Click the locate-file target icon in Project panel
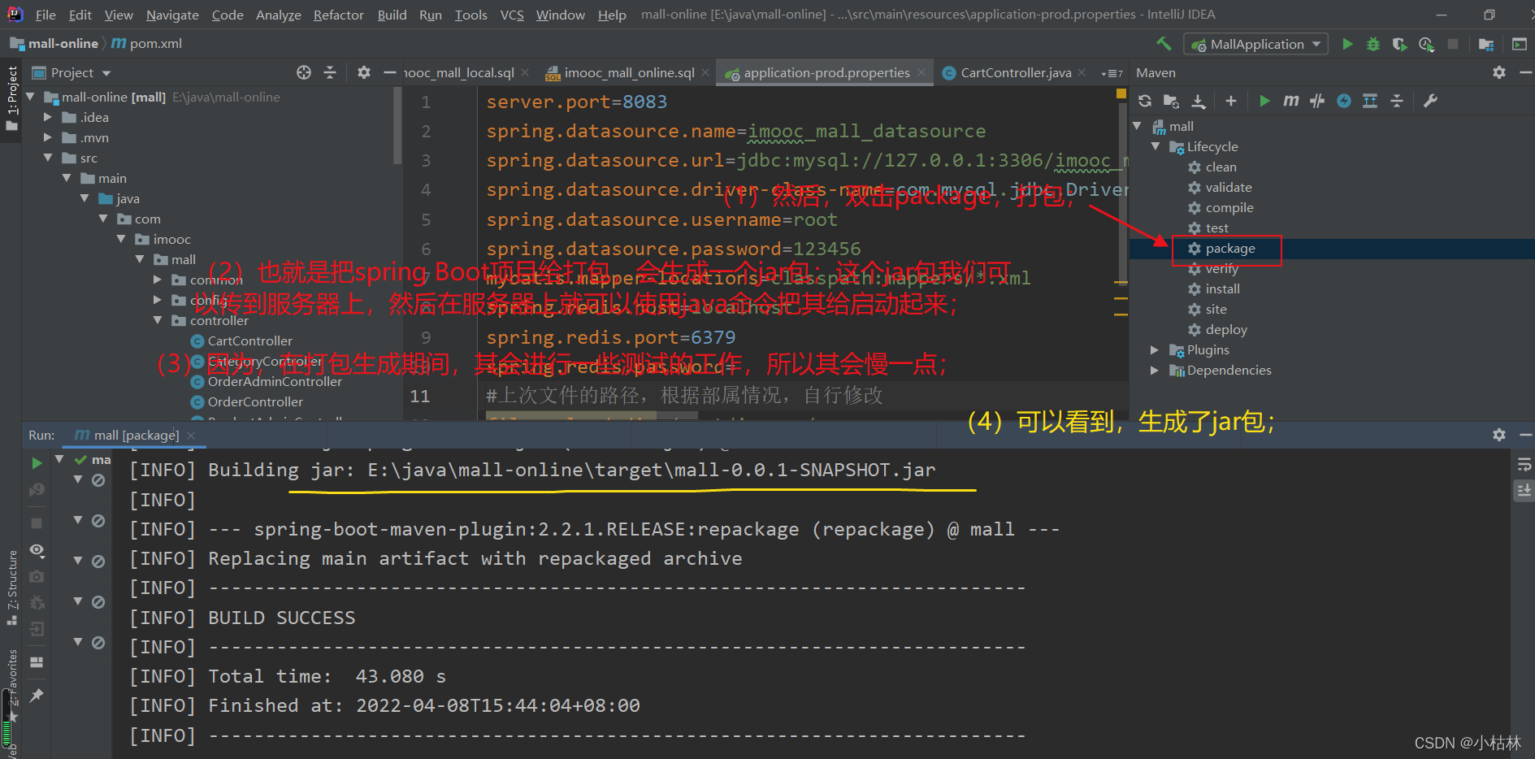Screen dimensions: 1535x759 tap(304, 72)
